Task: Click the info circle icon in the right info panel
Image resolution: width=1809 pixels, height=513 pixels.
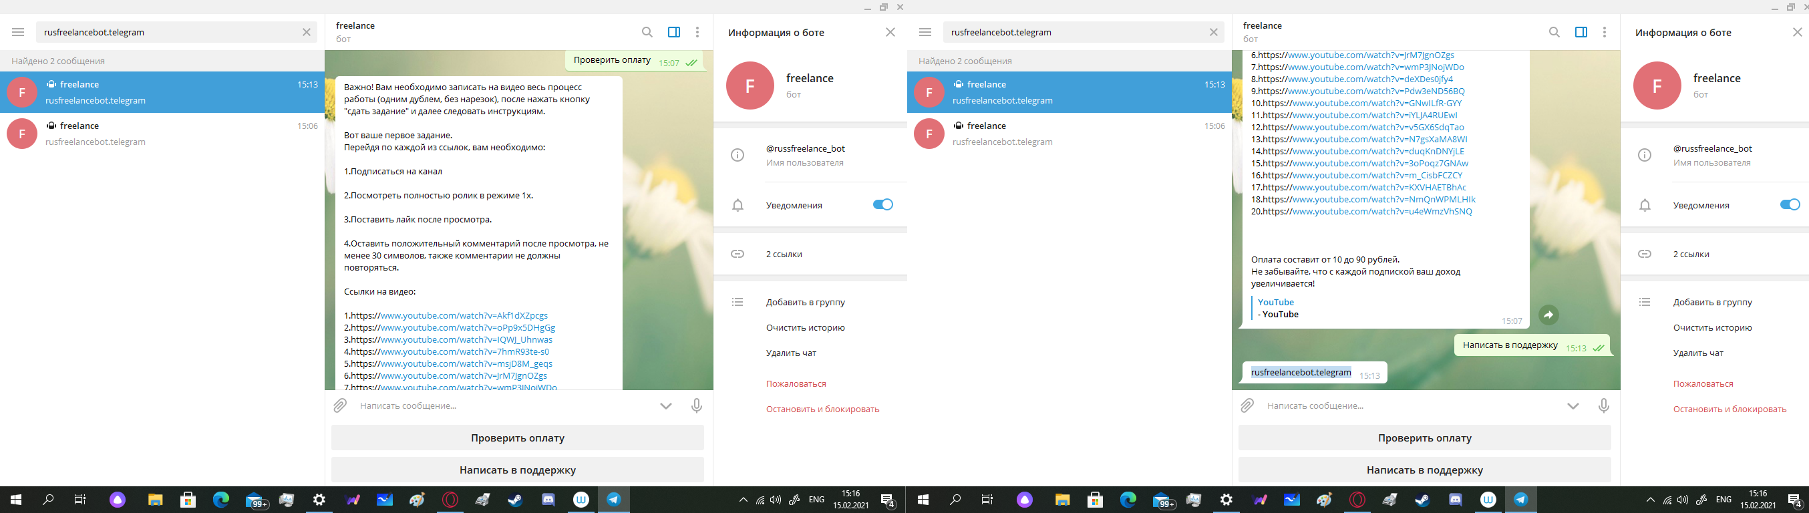Action: click(x=1645, y=155)
